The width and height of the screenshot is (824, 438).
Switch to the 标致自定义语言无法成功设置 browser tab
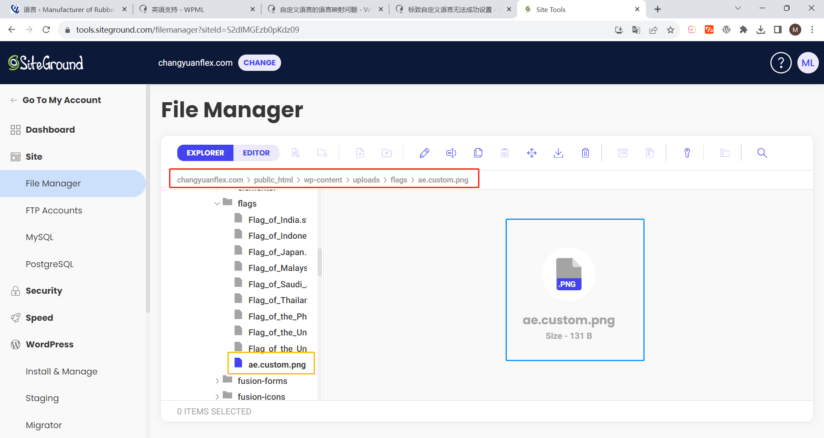click(x=452, y=9)
